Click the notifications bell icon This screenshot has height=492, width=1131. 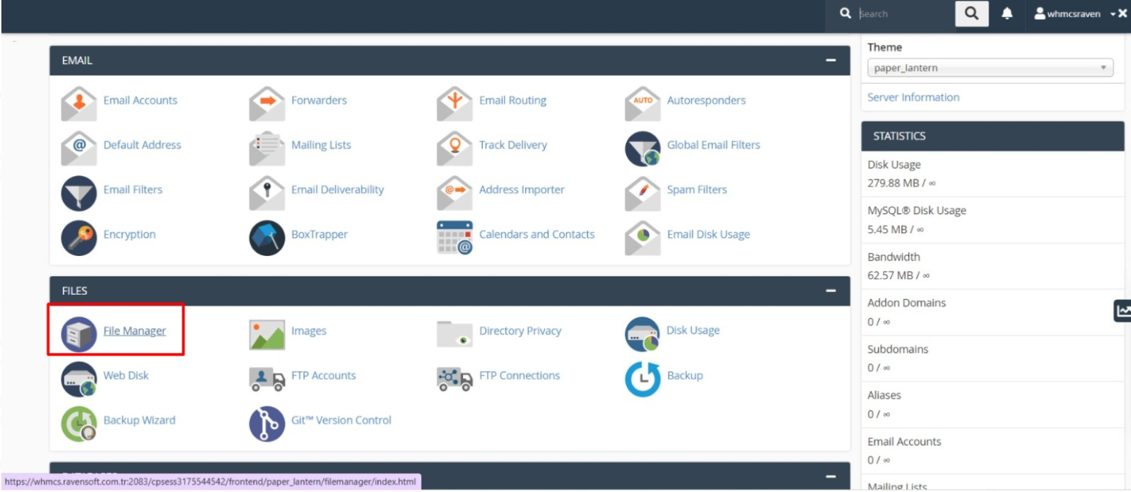pos(1007,13)
